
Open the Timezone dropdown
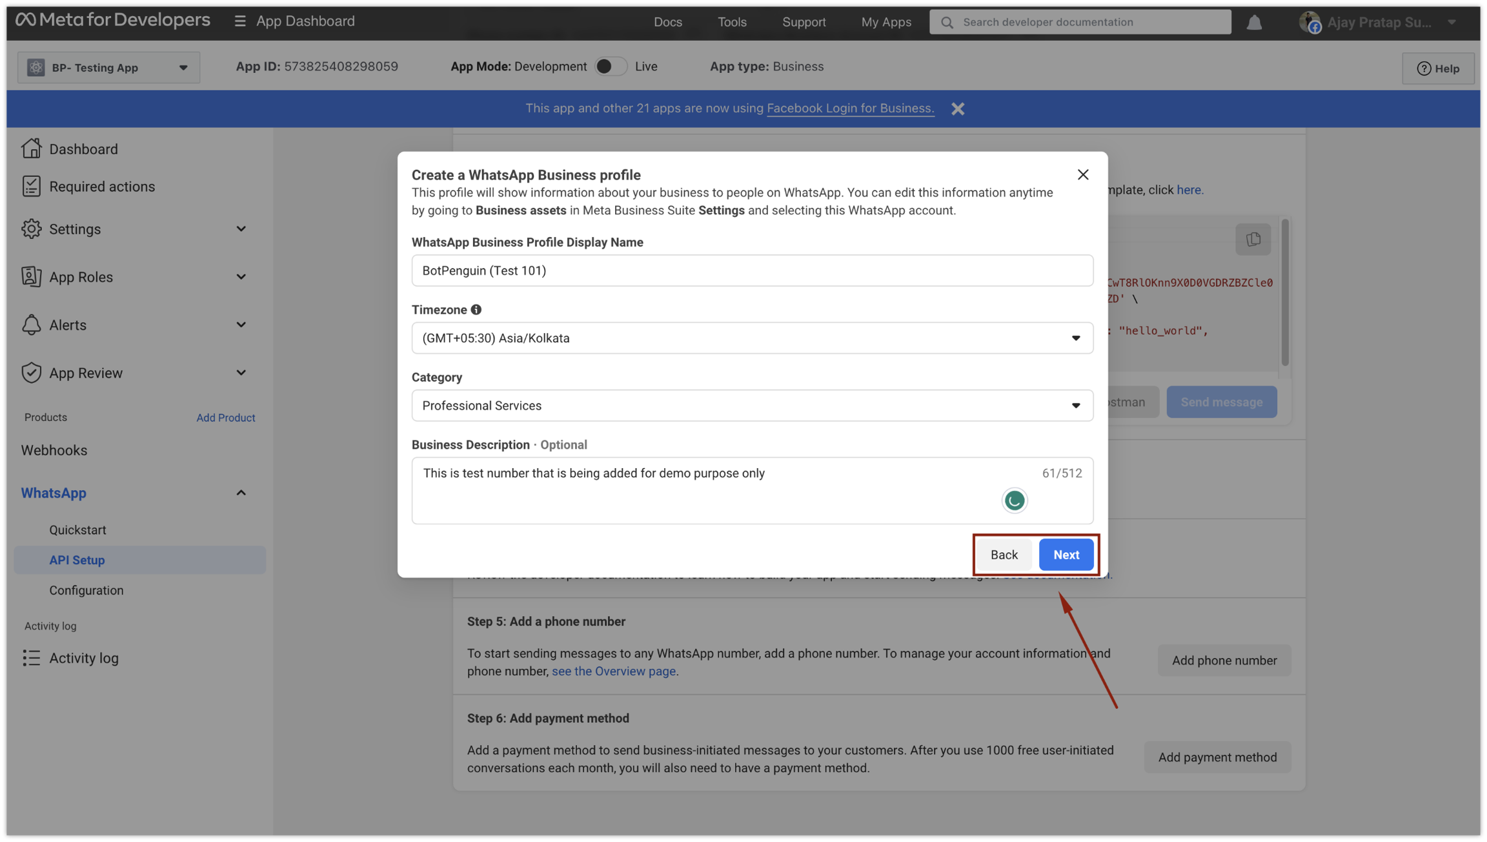coord(752,338)
